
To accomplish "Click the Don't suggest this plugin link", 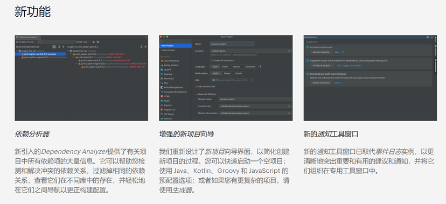I will pyautogui.click(x=349, y=65).
